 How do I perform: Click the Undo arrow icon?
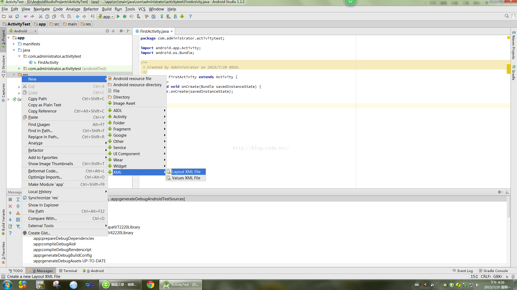click(x=26, y=16)
